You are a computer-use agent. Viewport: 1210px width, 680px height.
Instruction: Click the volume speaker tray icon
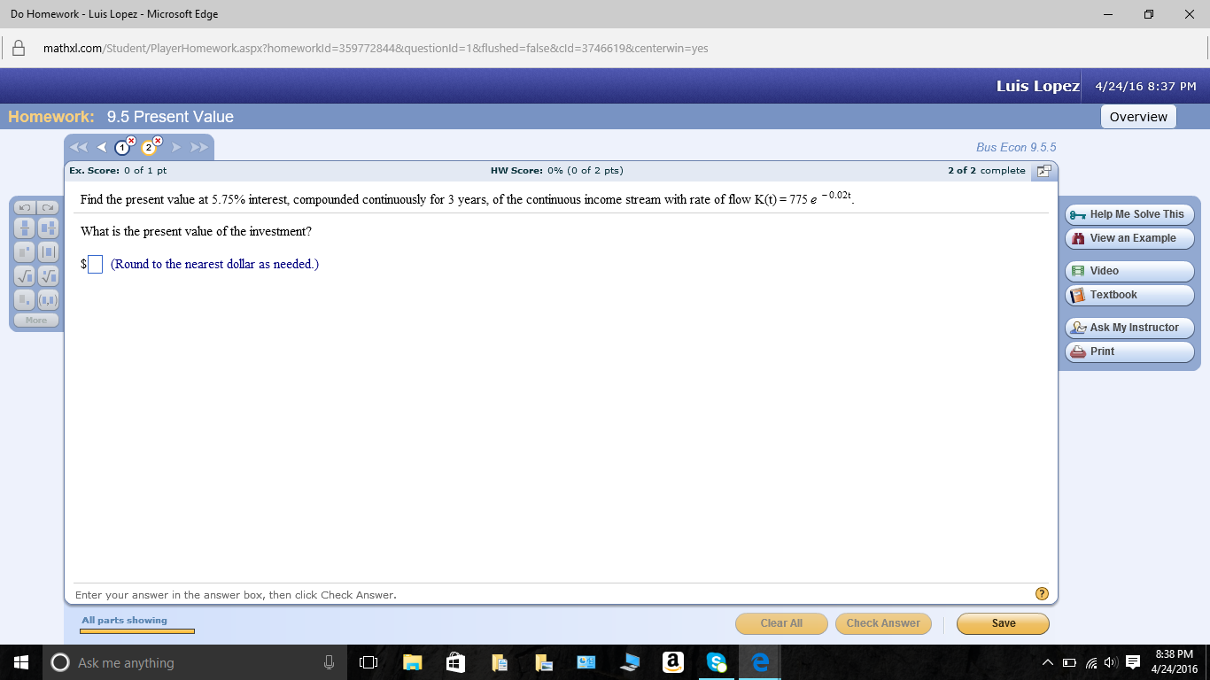1112,662
